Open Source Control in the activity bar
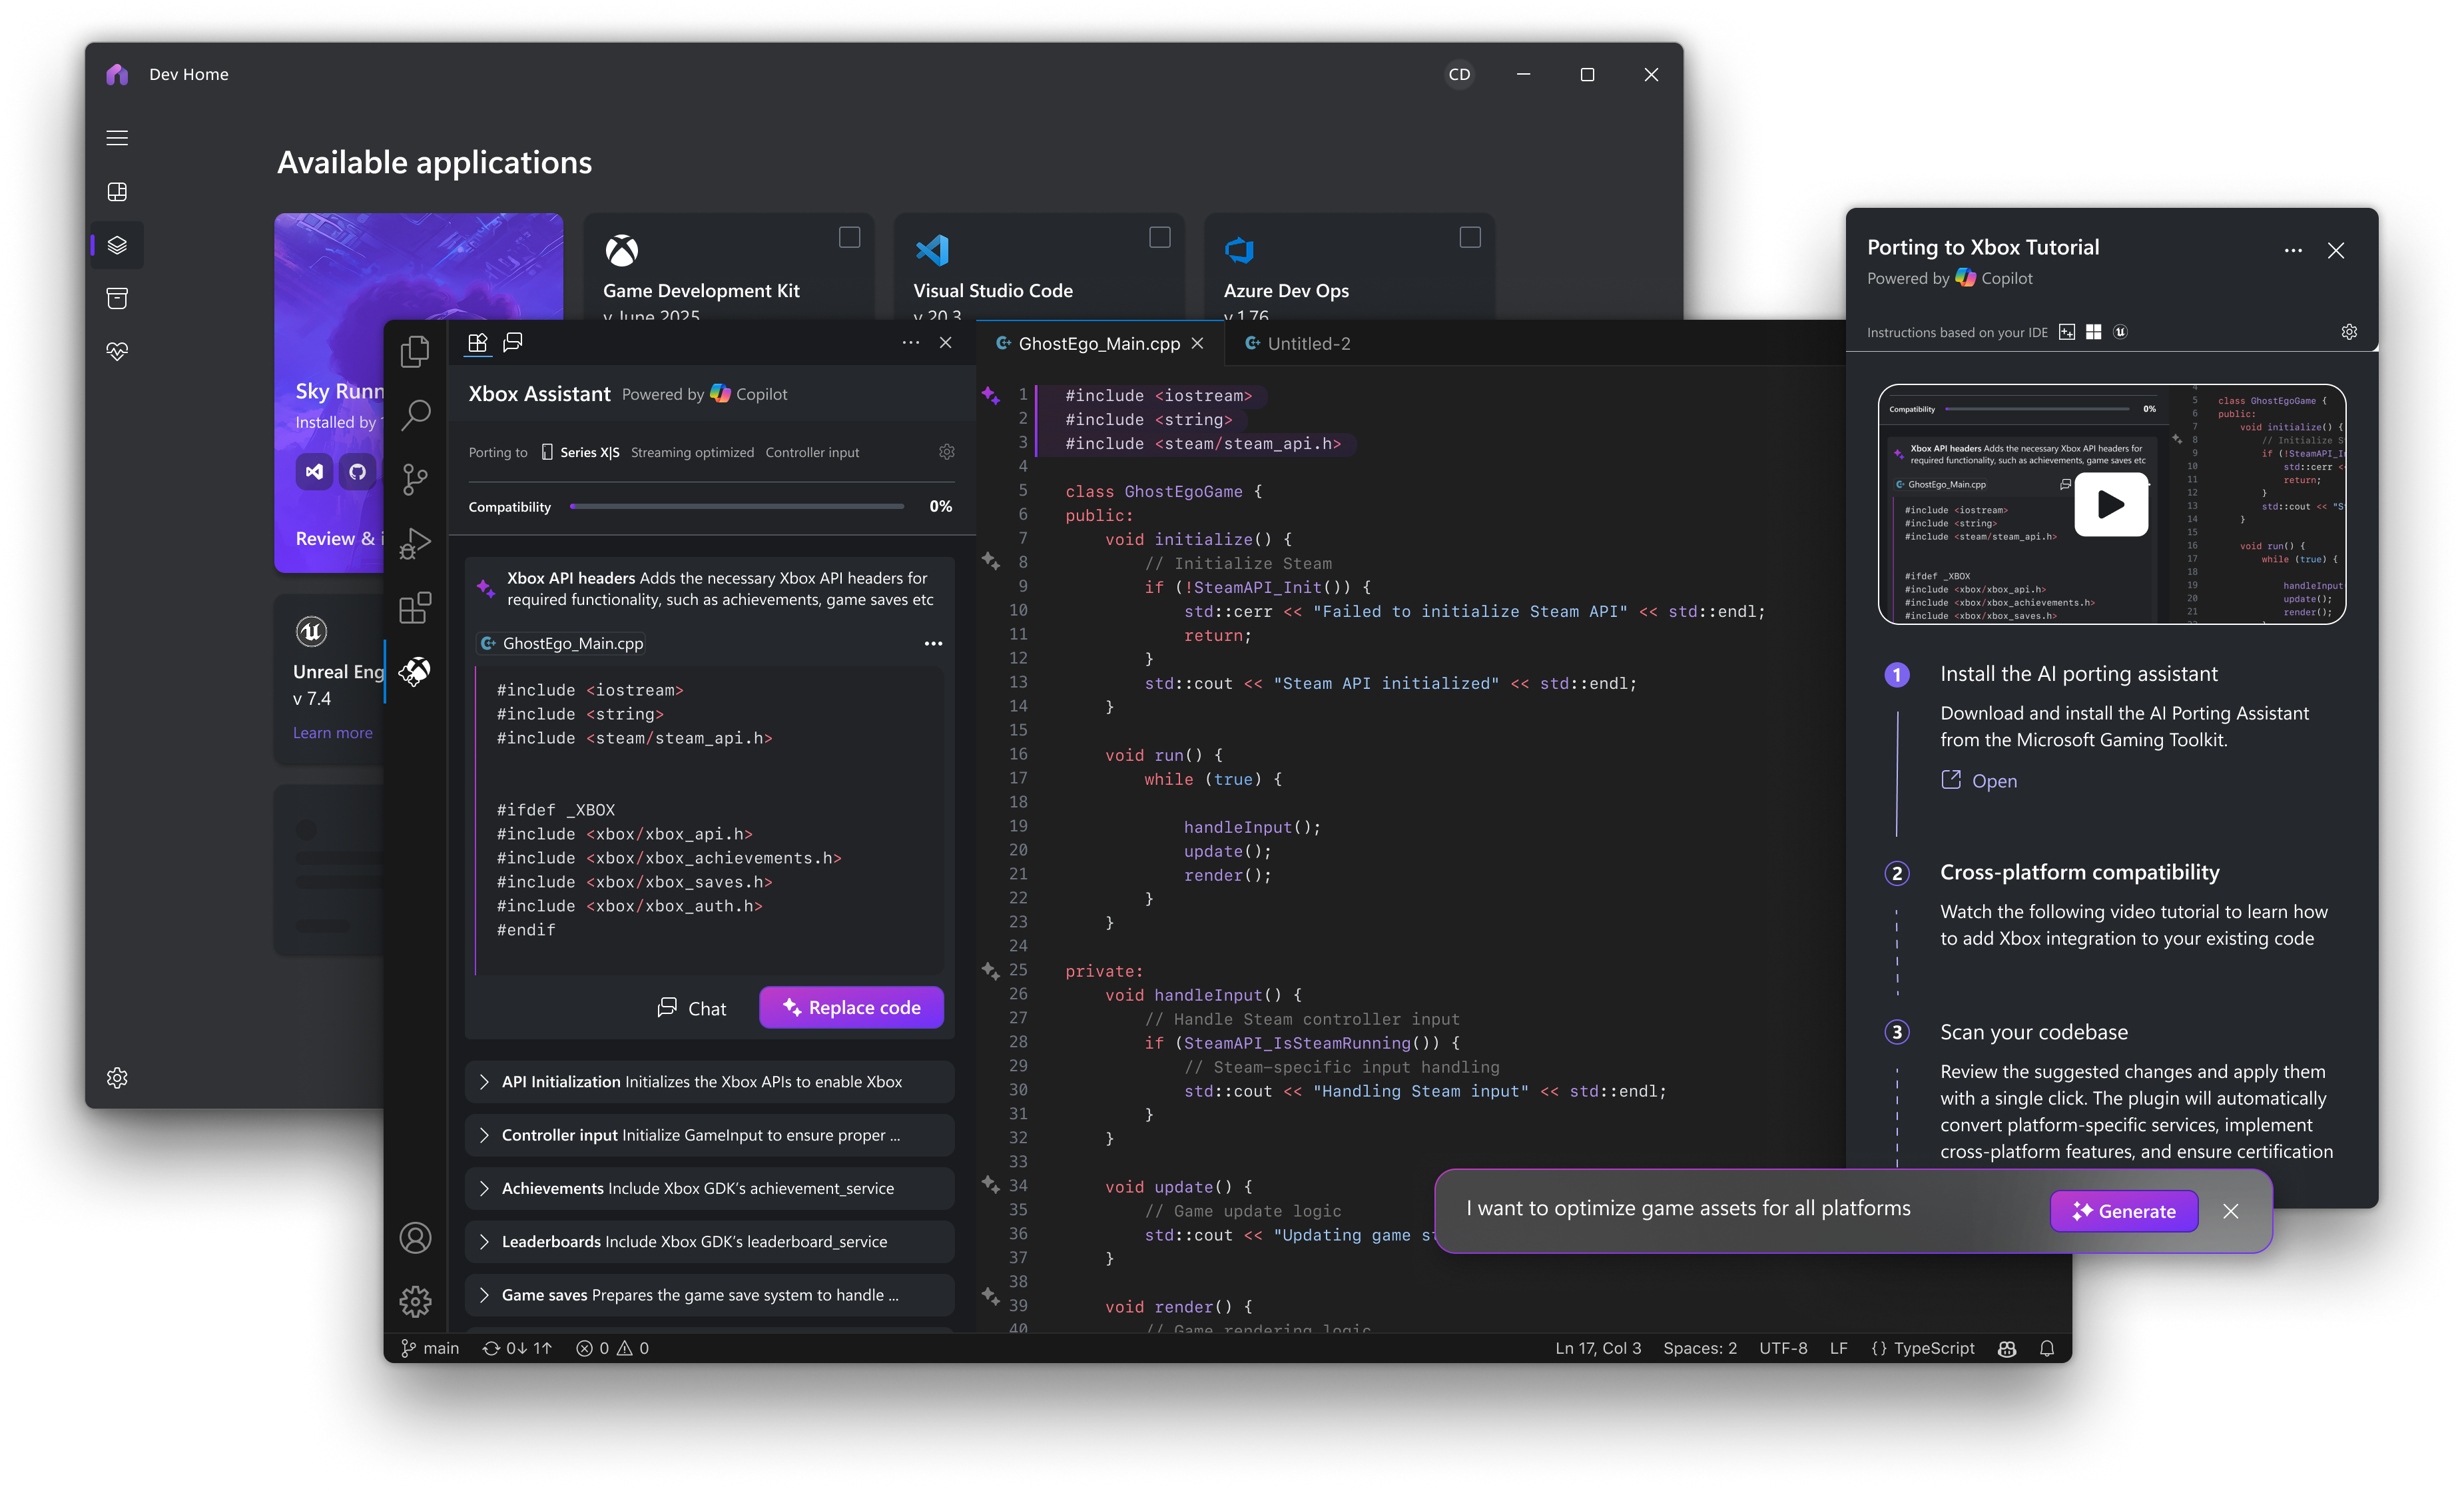This screenshot has width=2464, height=1491. coord(415,479)
